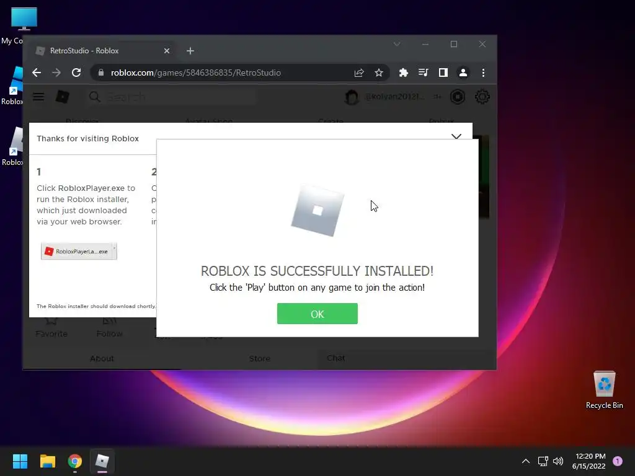Open the media controls icon in Chrome

(x=423, y=73)
